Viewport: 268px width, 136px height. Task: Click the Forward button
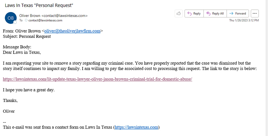238,13
